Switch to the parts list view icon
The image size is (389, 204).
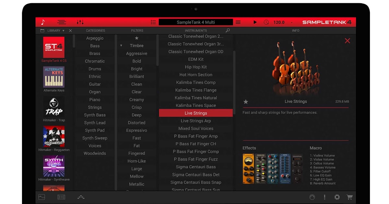62,22
